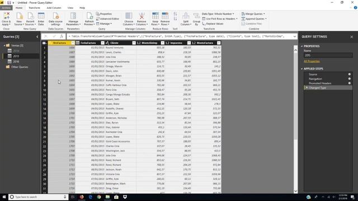Switch to the View ribbon tab
The image size is (358, 201).
(70, 8)
